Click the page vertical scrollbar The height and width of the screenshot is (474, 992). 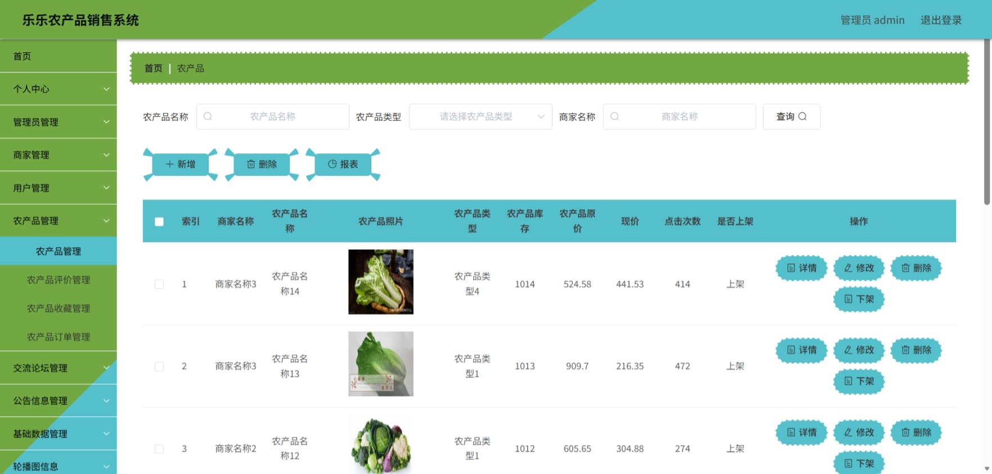coord(987,122)
